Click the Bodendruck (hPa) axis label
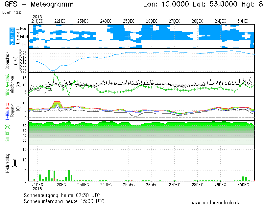Screen dimensions: 263x205 click(x=11, y=60)
